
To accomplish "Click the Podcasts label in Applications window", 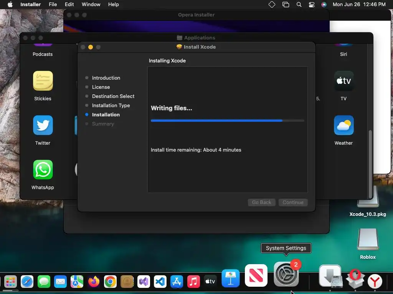I will [x=43, y=54].
